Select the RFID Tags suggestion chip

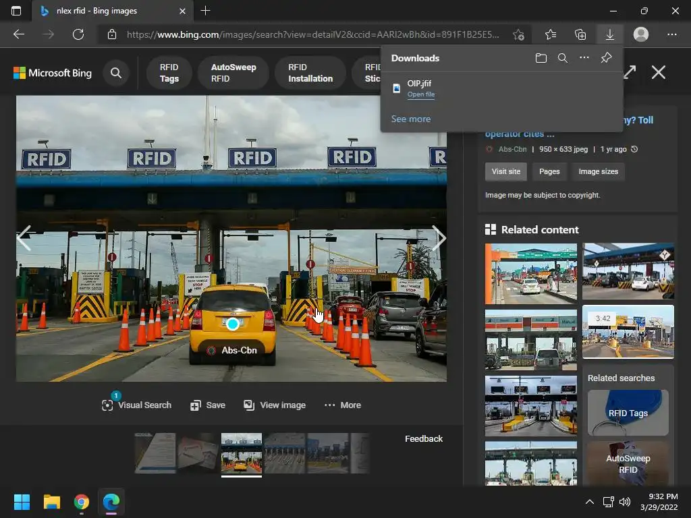pyautogui.click(x=169, y=73)
